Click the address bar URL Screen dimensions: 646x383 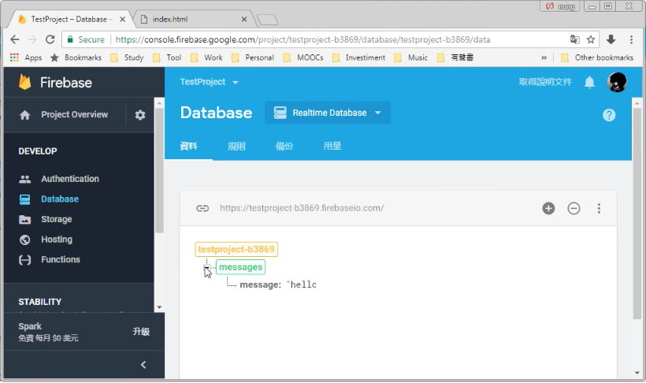(303, 39)
